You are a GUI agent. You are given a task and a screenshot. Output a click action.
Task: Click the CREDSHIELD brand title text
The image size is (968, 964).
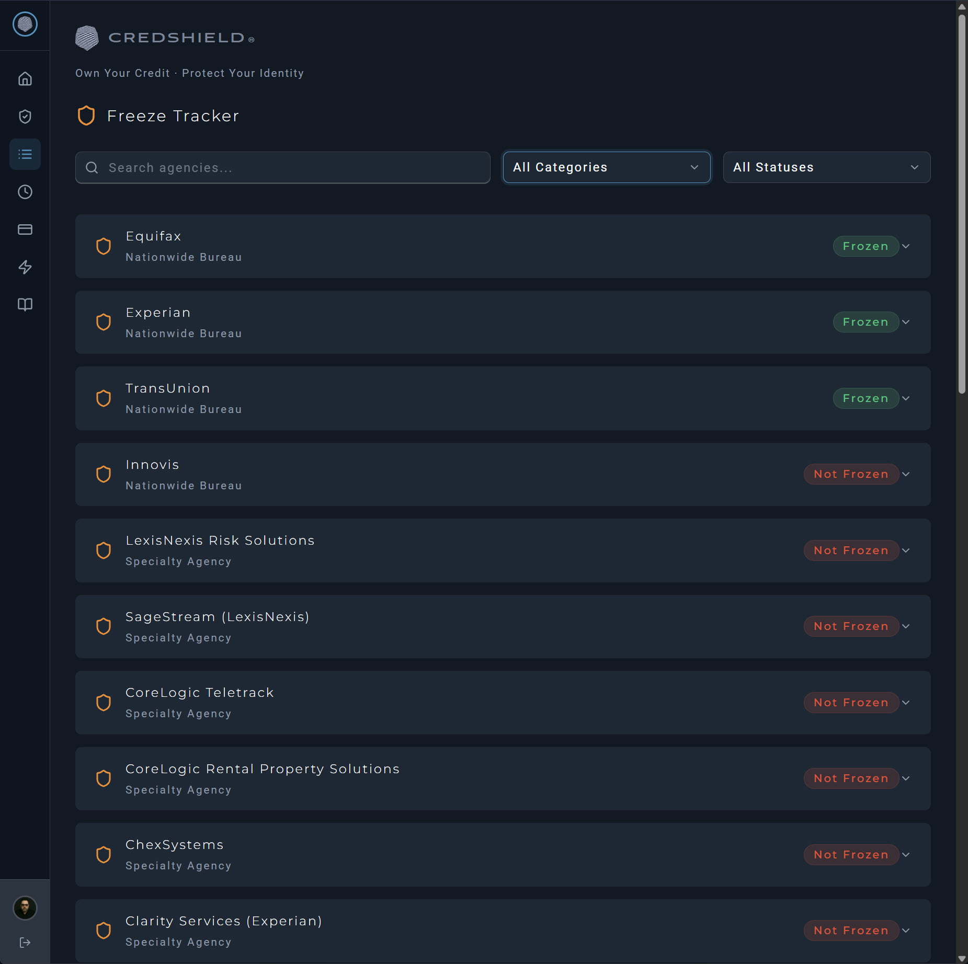[176, 38]
